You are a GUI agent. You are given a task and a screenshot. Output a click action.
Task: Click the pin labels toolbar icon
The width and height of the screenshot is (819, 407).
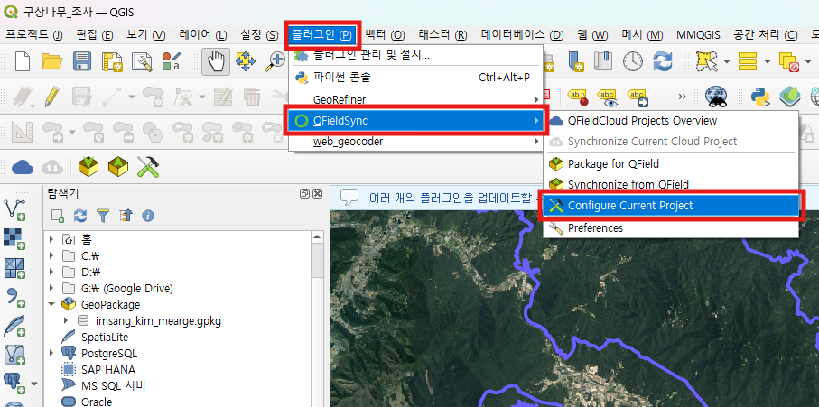click(x=578, y=96)
